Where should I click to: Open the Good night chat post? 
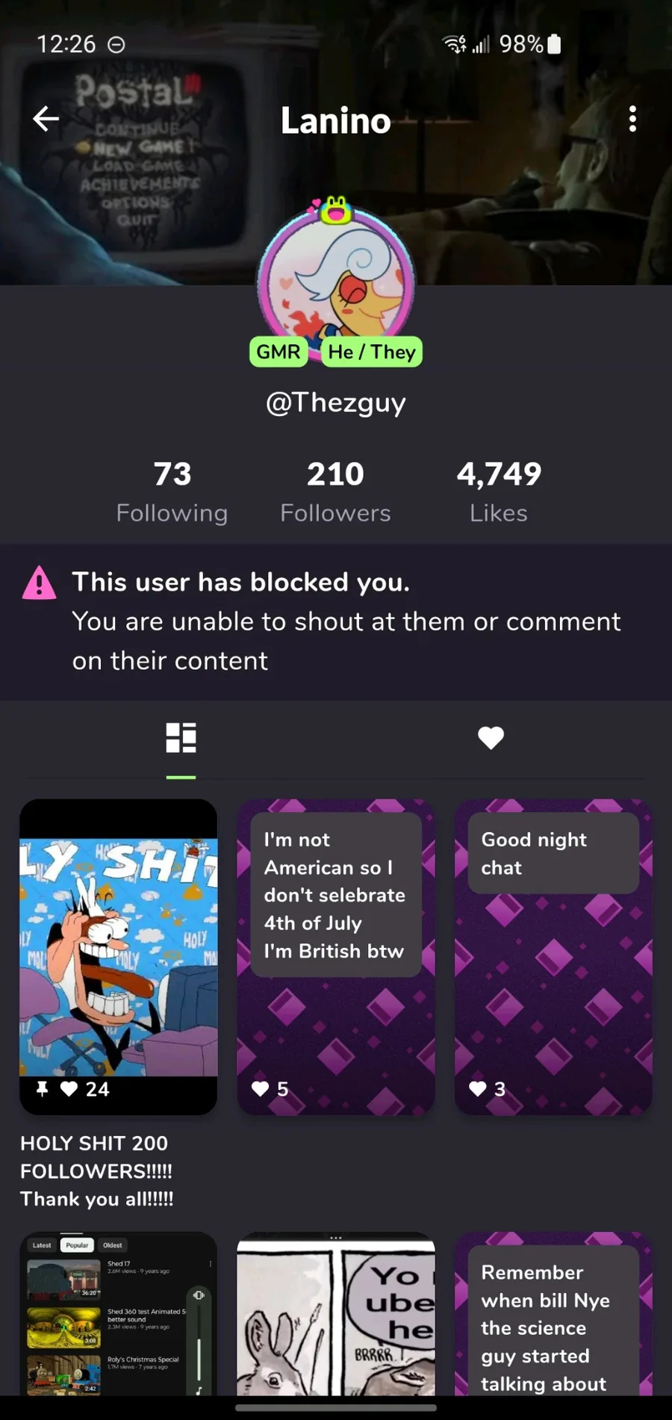pos(553,957)
